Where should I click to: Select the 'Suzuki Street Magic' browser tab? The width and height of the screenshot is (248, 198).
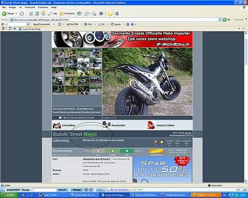click(31, 29)
